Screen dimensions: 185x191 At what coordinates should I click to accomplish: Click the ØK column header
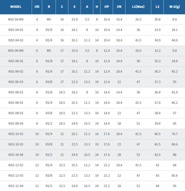click(119, 7)
